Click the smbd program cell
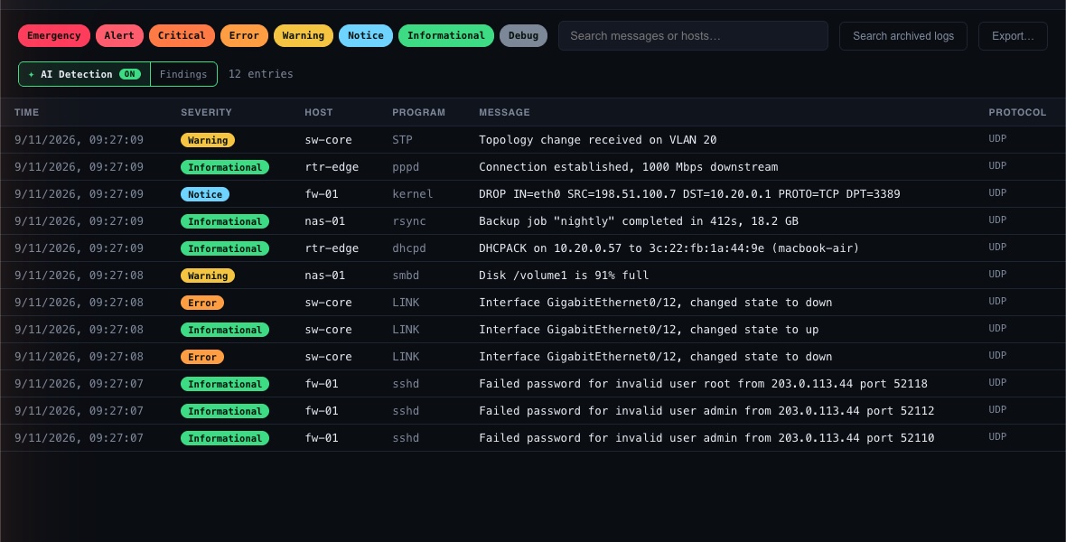1066x542 pixels. point(406,276)
